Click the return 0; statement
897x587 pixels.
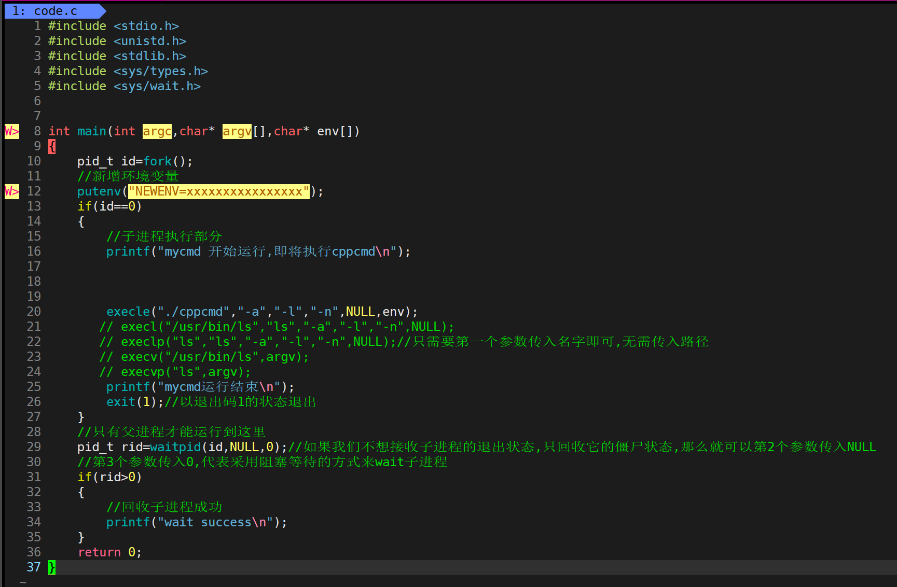pyautogui.click(x=110, y=552)
